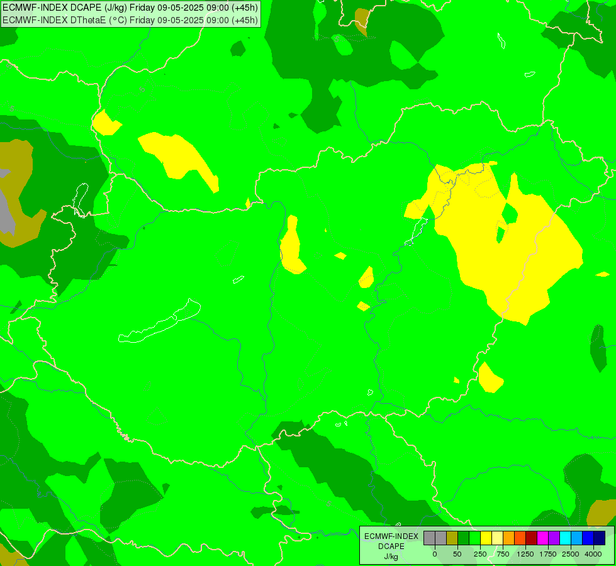This screenshot has width=616, height=566.
Task: Click the bright green legend swatch before 250
Action: [x=474, y=538]
